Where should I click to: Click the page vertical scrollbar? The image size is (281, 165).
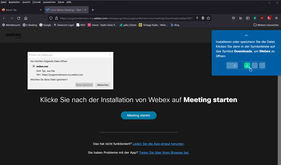(279, 120)
